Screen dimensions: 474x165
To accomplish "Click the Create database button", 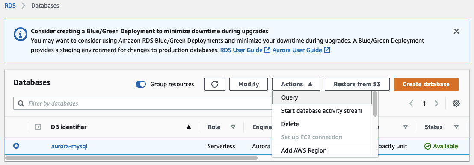I will [426, 84].
